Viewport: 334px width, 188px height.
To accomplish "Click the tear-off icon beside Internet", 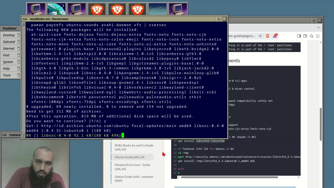I will 19,49.
